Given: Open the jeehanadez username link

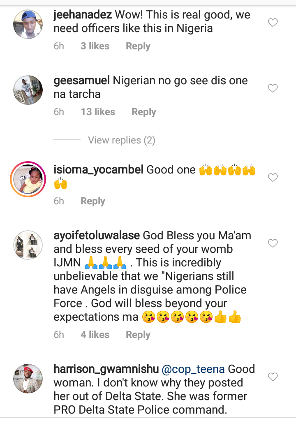Looking at the screenshot, I should click(83, 15).
